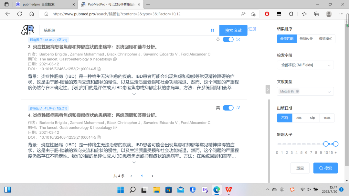The width and height of the screenshot is (349, 196).
Task: Select the 3年 publication date filter
Action: (299, 118)
